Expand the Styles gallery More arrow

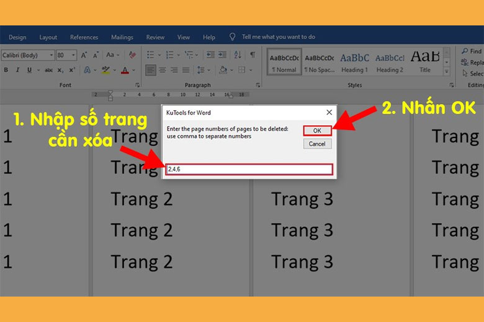(447, 72)
